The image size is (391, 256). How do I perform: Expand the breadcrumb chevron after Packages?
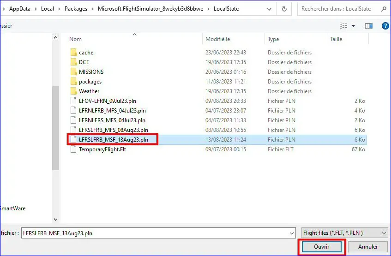coord(92,9)
